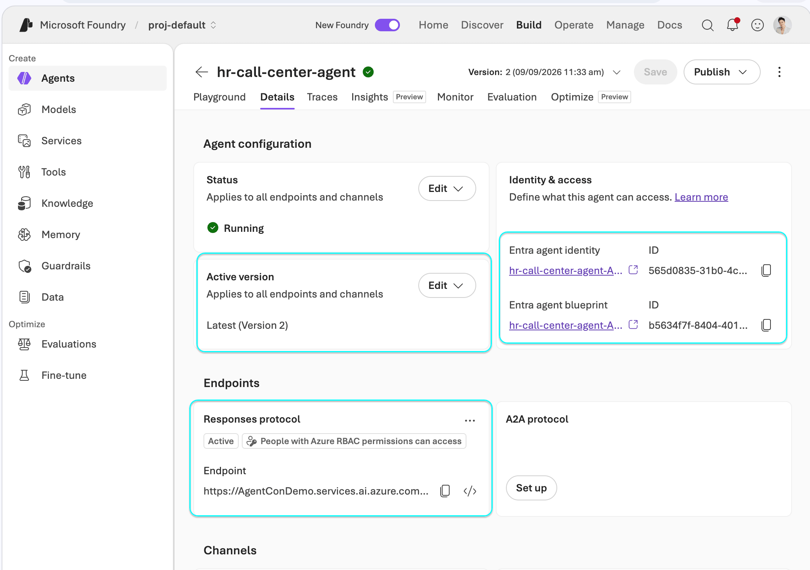Click the Knowledge database icon
Viewport: 810px width, 570px height.
coord(24,203)
